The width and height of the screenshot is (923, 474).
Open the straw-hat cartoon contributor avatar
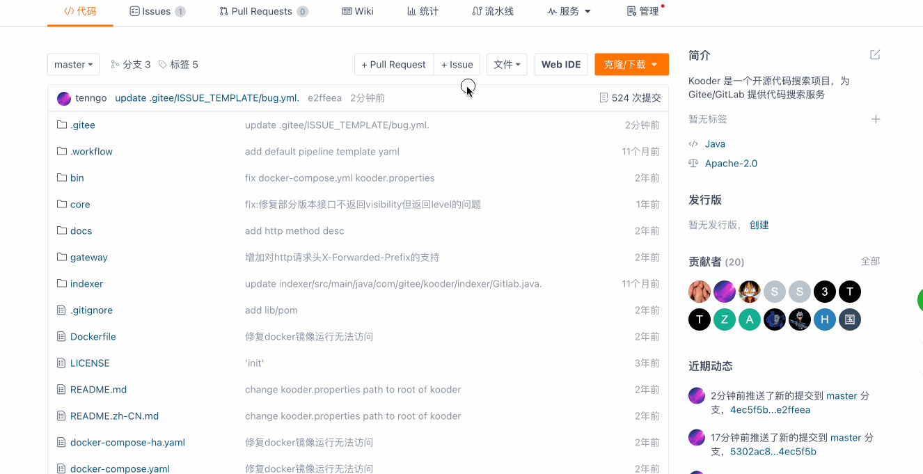750,292
